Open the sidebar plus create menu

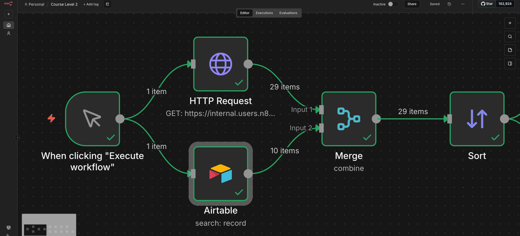(x=9, y=14)
